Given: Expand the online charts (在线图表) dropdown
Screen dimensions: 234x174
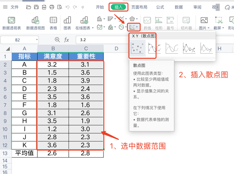Looking at the screenshot, I should [x=93, y=28].
